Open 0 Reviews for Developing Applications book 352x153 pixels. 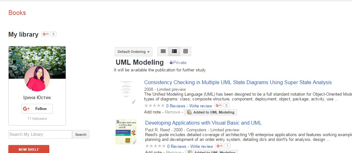point(177,147)
